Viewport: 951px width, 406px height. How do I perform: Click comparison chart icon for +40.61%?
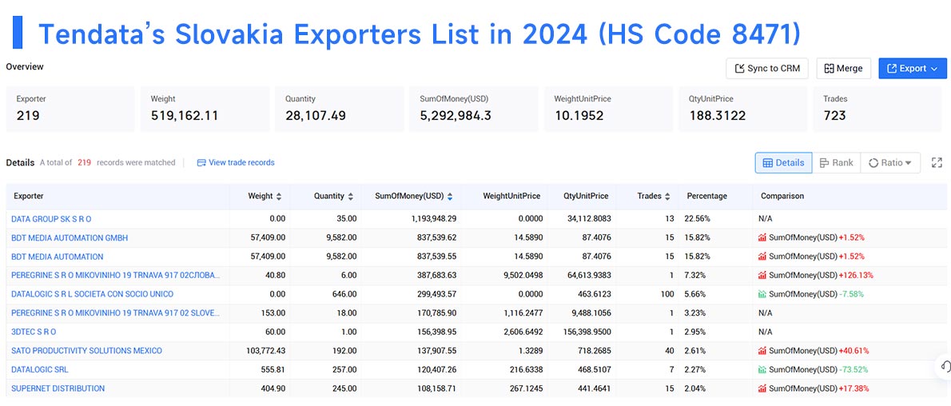(x=762, y=351)
